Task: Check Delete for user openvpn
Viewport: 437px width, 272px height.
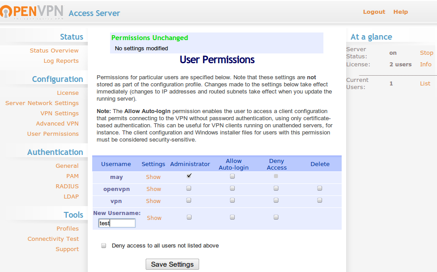Action: point(320,188)
